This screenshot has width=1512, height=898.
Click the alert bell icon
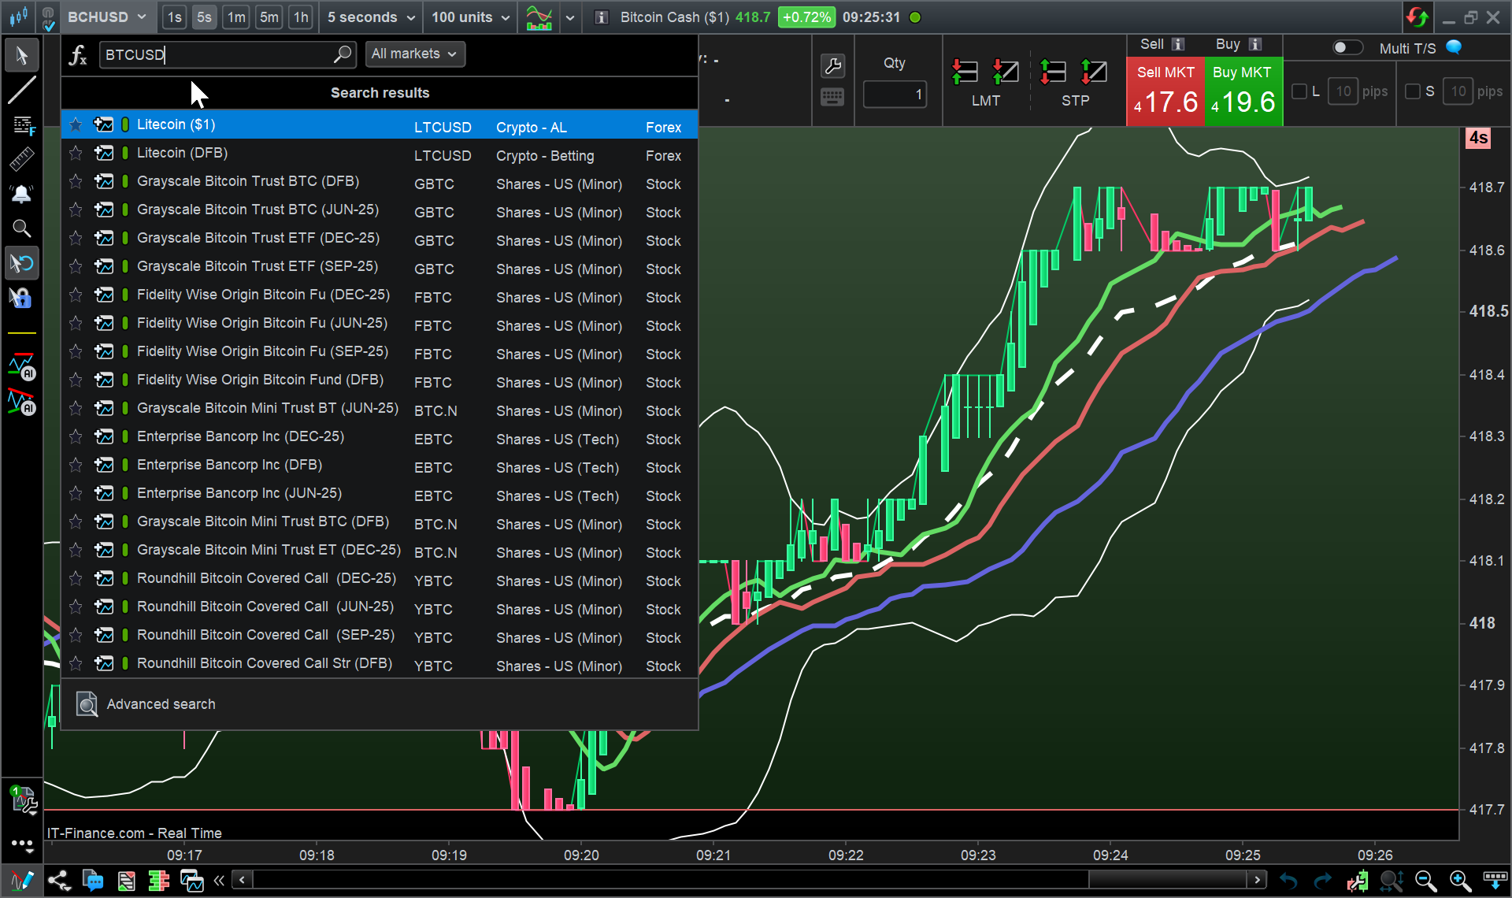pyautogui.click(x=21, y=194)
